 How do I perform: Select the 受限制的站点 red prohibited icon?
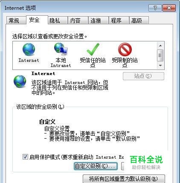coord(125,49)
